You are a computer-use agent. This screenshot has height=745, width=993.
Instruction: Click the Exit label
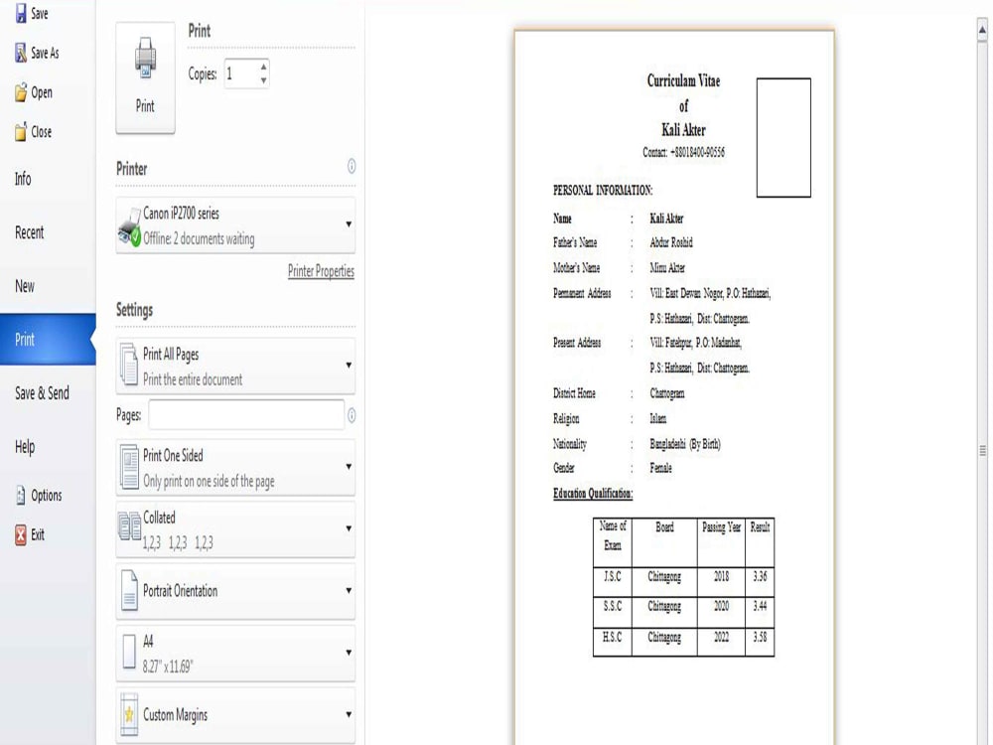point(38,534)
